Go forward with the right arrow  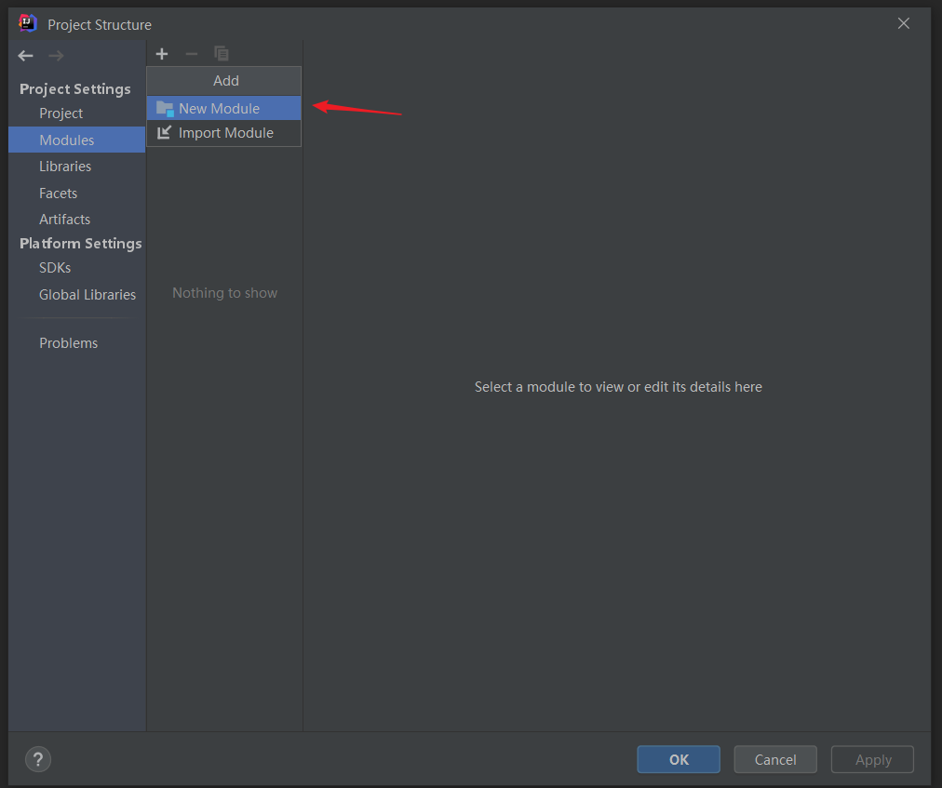[x=57, y=56]
